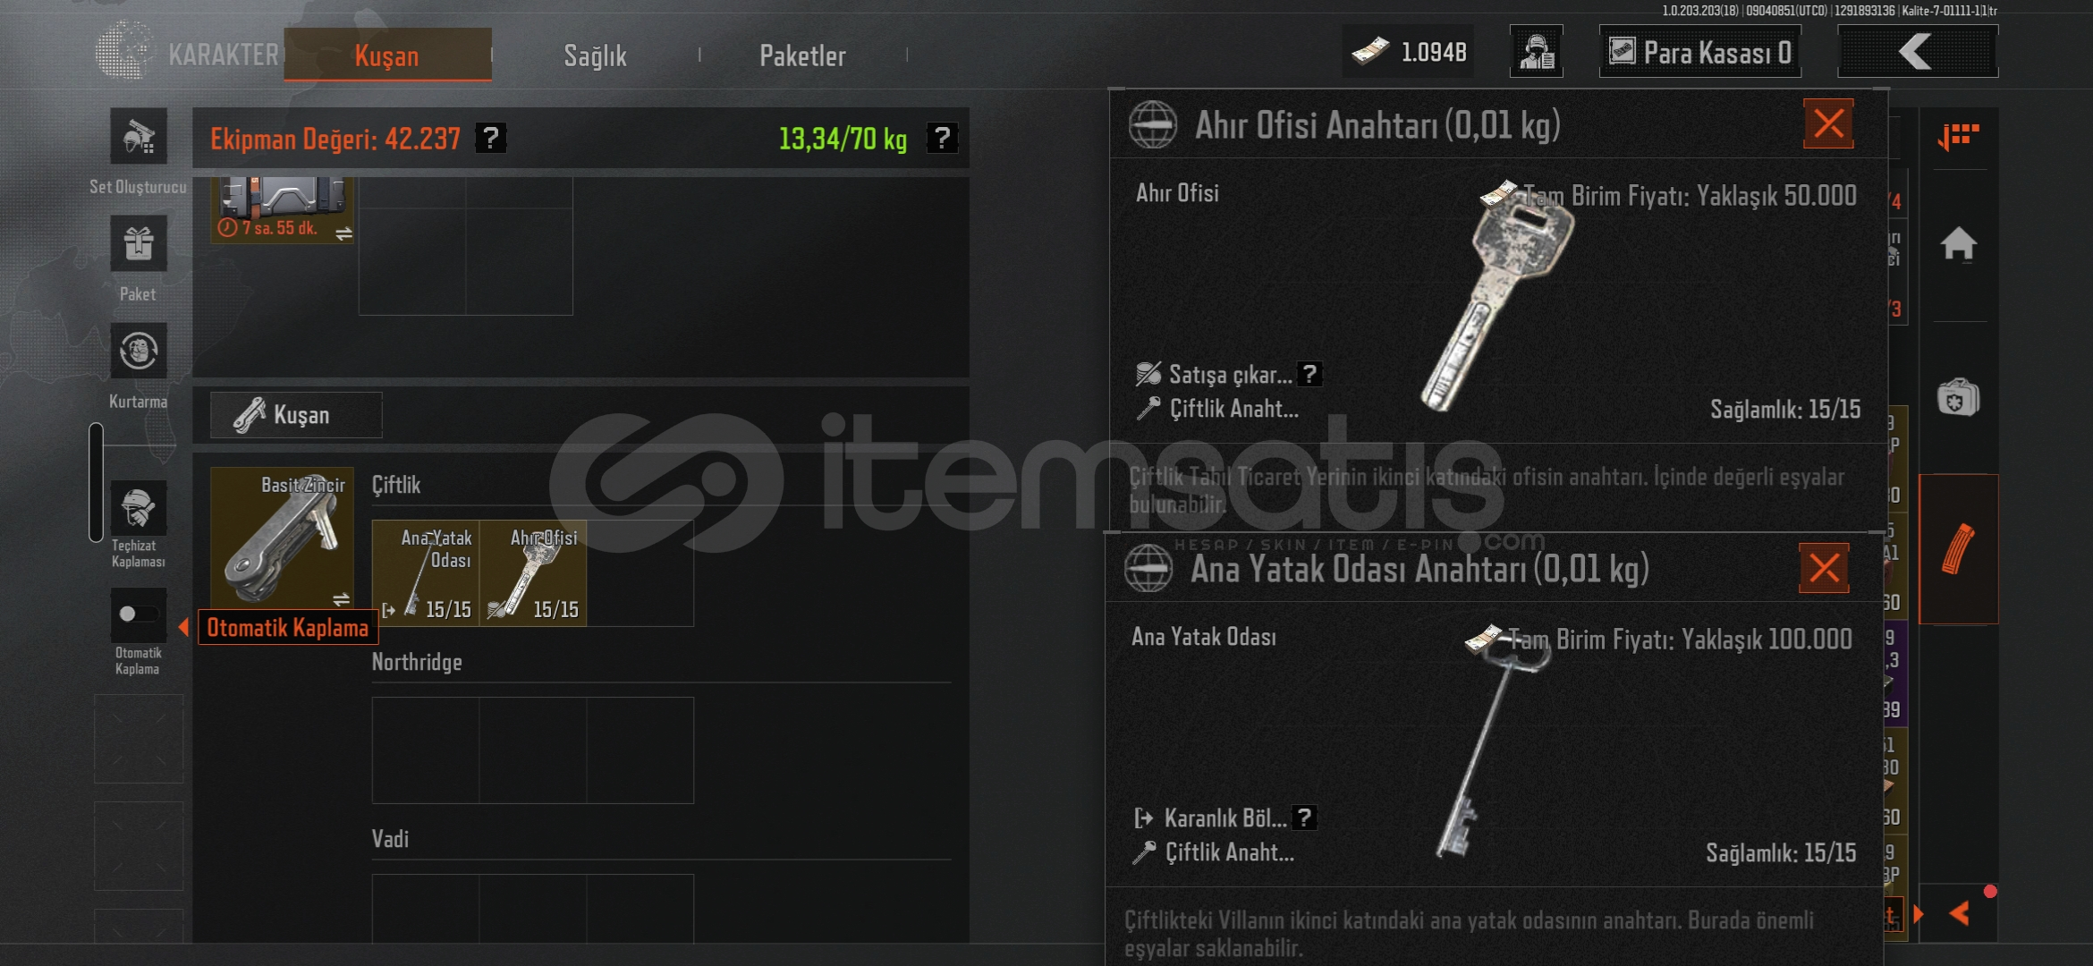This screenshot has width=2093, height=966.
Task: Open the Paket gift icon
Action: [x=139, y=243]
